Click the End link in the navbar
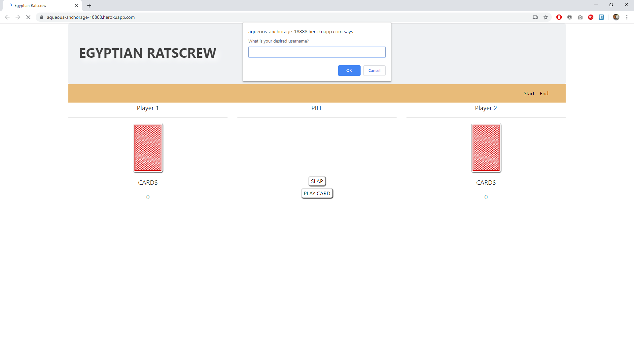This screenshot has width=634, height=343. (544, 94)
